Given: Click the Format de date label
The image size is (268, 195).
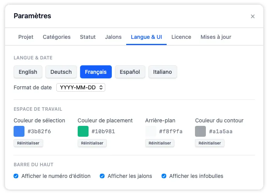Looking at the screenshot, I should pyautogui.click(x=33, y=87).
